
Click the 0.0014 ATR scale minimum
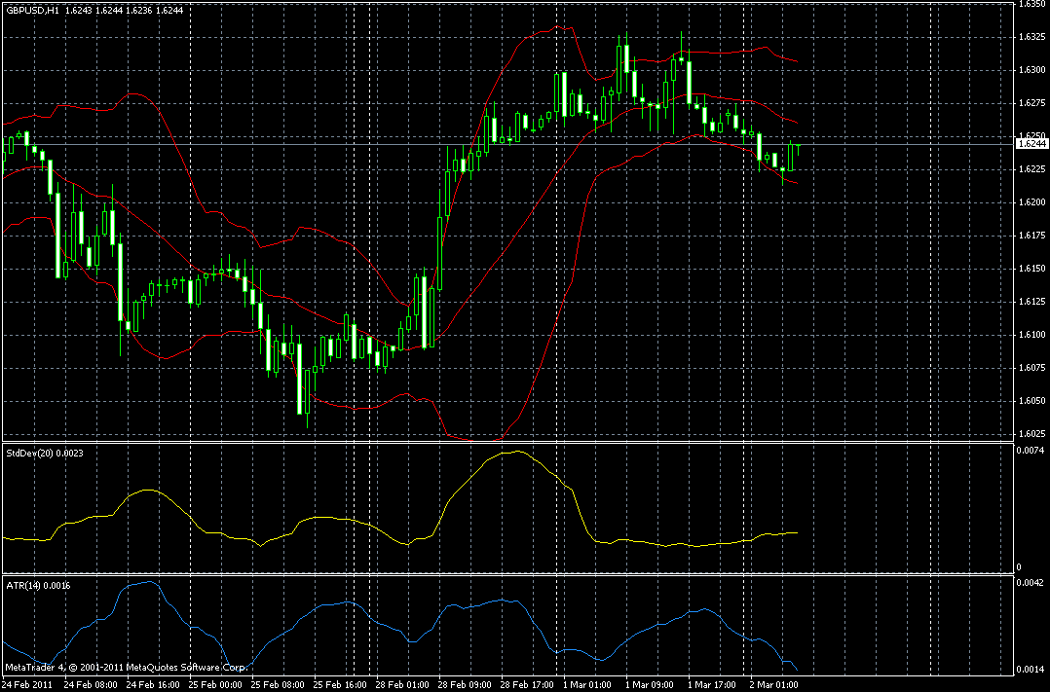tap(1030, 670)
